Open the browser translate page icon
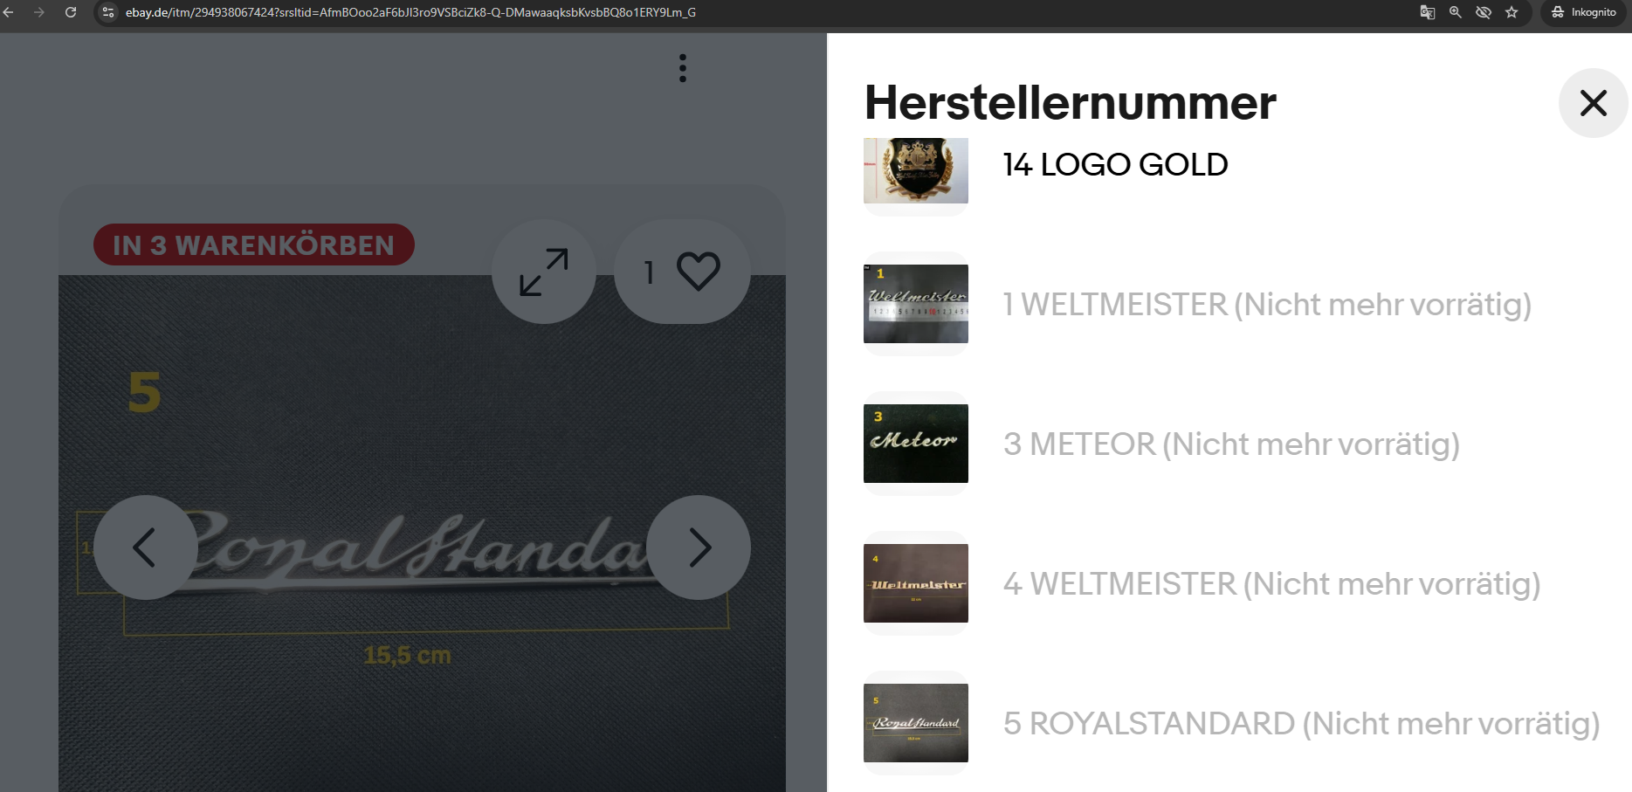The height and width of the screenshot is (792, 1632). 1428,12
